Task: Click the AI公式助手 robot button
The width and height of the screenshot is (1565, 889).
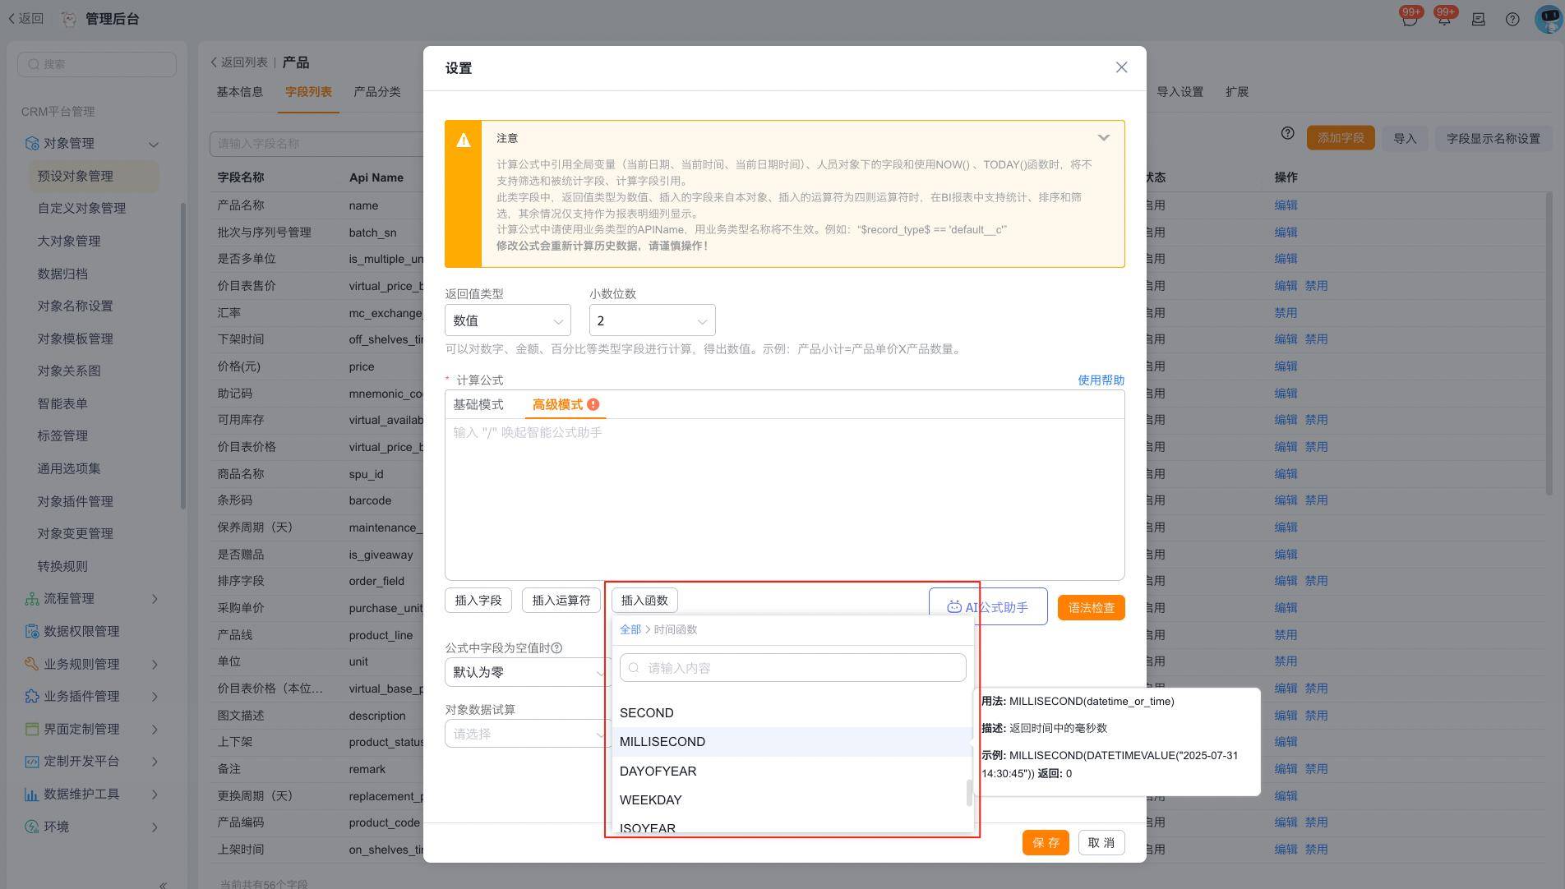Action: (x=987, y=607)
